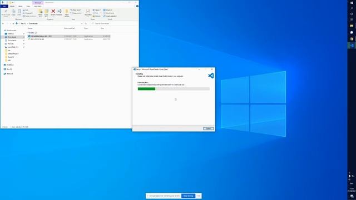Switch to the Share ribbon tab
The height and width of the screenshot is (200, 356).
pos(20,6)
